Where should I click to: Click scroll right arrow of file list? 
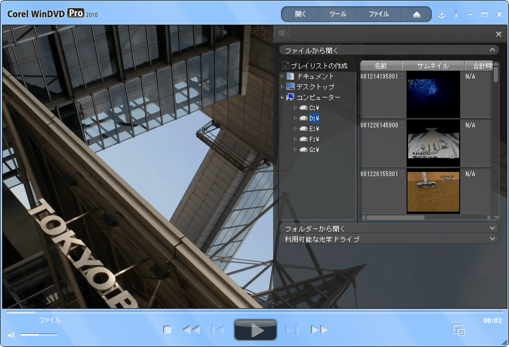[489, 218]
